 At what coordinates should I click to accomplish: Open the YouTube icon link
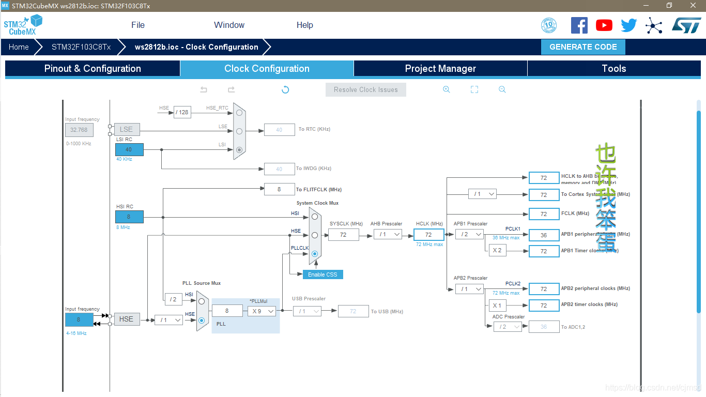pos(604,25)
